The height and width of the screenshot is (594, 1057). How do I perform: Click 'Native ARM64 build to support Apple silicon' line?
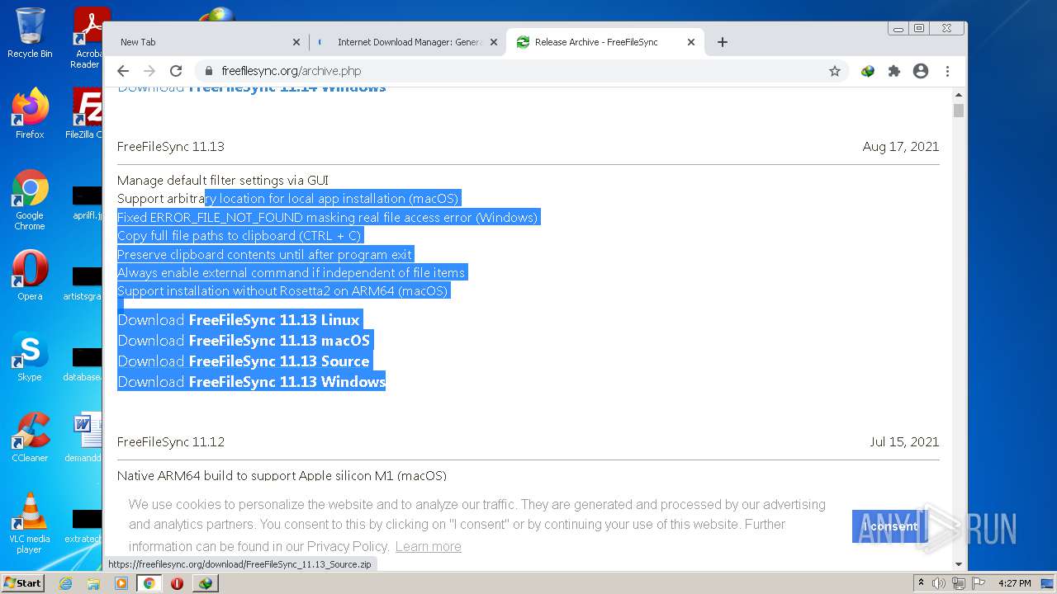tap(282, 476)
